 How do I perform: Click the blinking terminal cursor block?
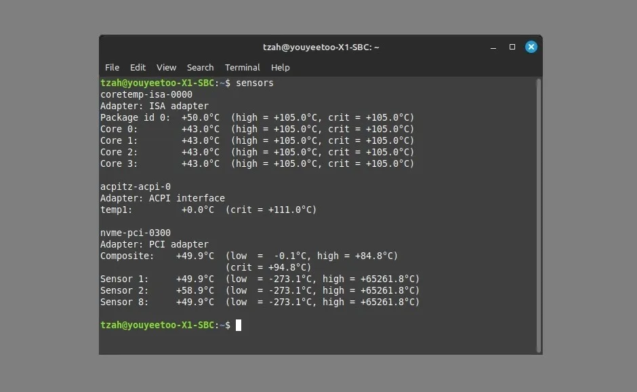coord(239,325)
